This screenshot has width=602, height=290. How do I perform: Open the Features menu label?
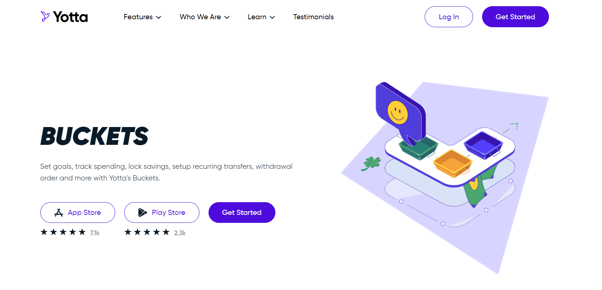138,17
